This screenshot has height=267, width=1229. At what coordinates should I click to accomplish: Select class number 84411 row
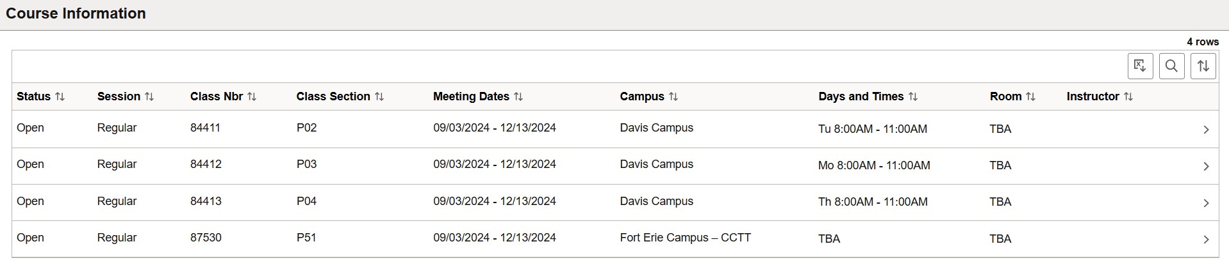point(205,128)
